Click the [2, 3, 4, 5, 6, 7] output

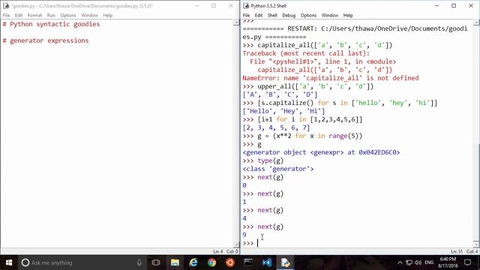[x=276, y=127]
